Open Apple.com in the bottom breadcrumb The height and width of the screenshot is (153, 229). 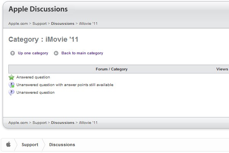(x=18, y=122)
